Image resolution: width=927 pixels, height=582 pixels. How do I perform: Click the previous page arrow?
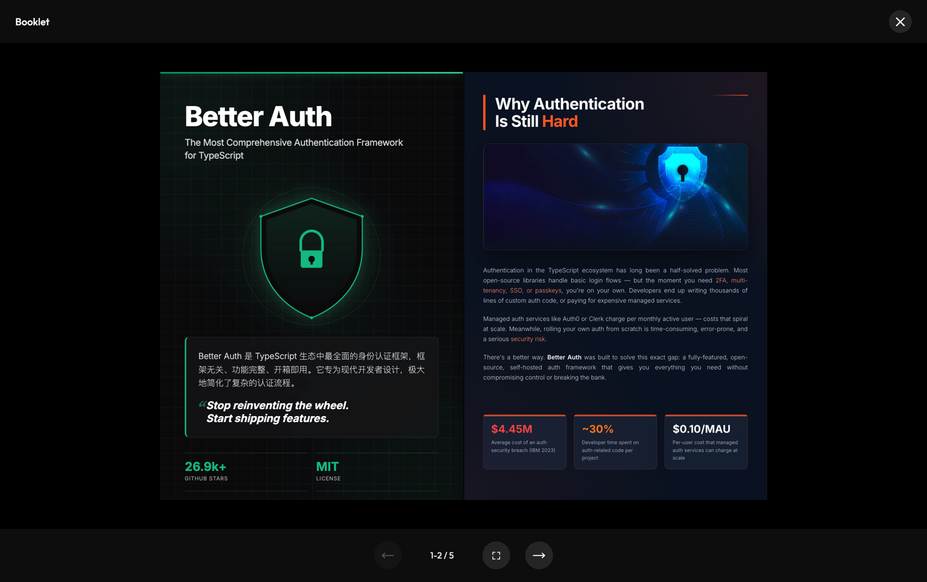pos(388,555)
